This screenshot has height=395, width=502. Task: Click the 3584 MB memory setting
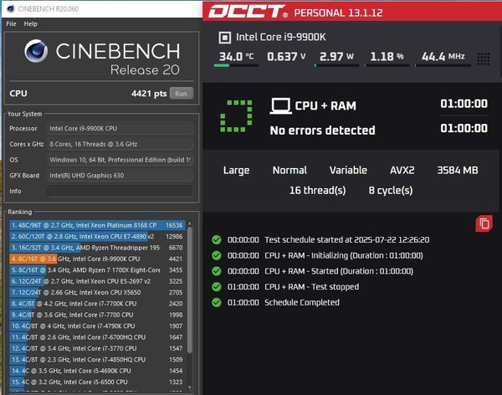coord(458,171)
